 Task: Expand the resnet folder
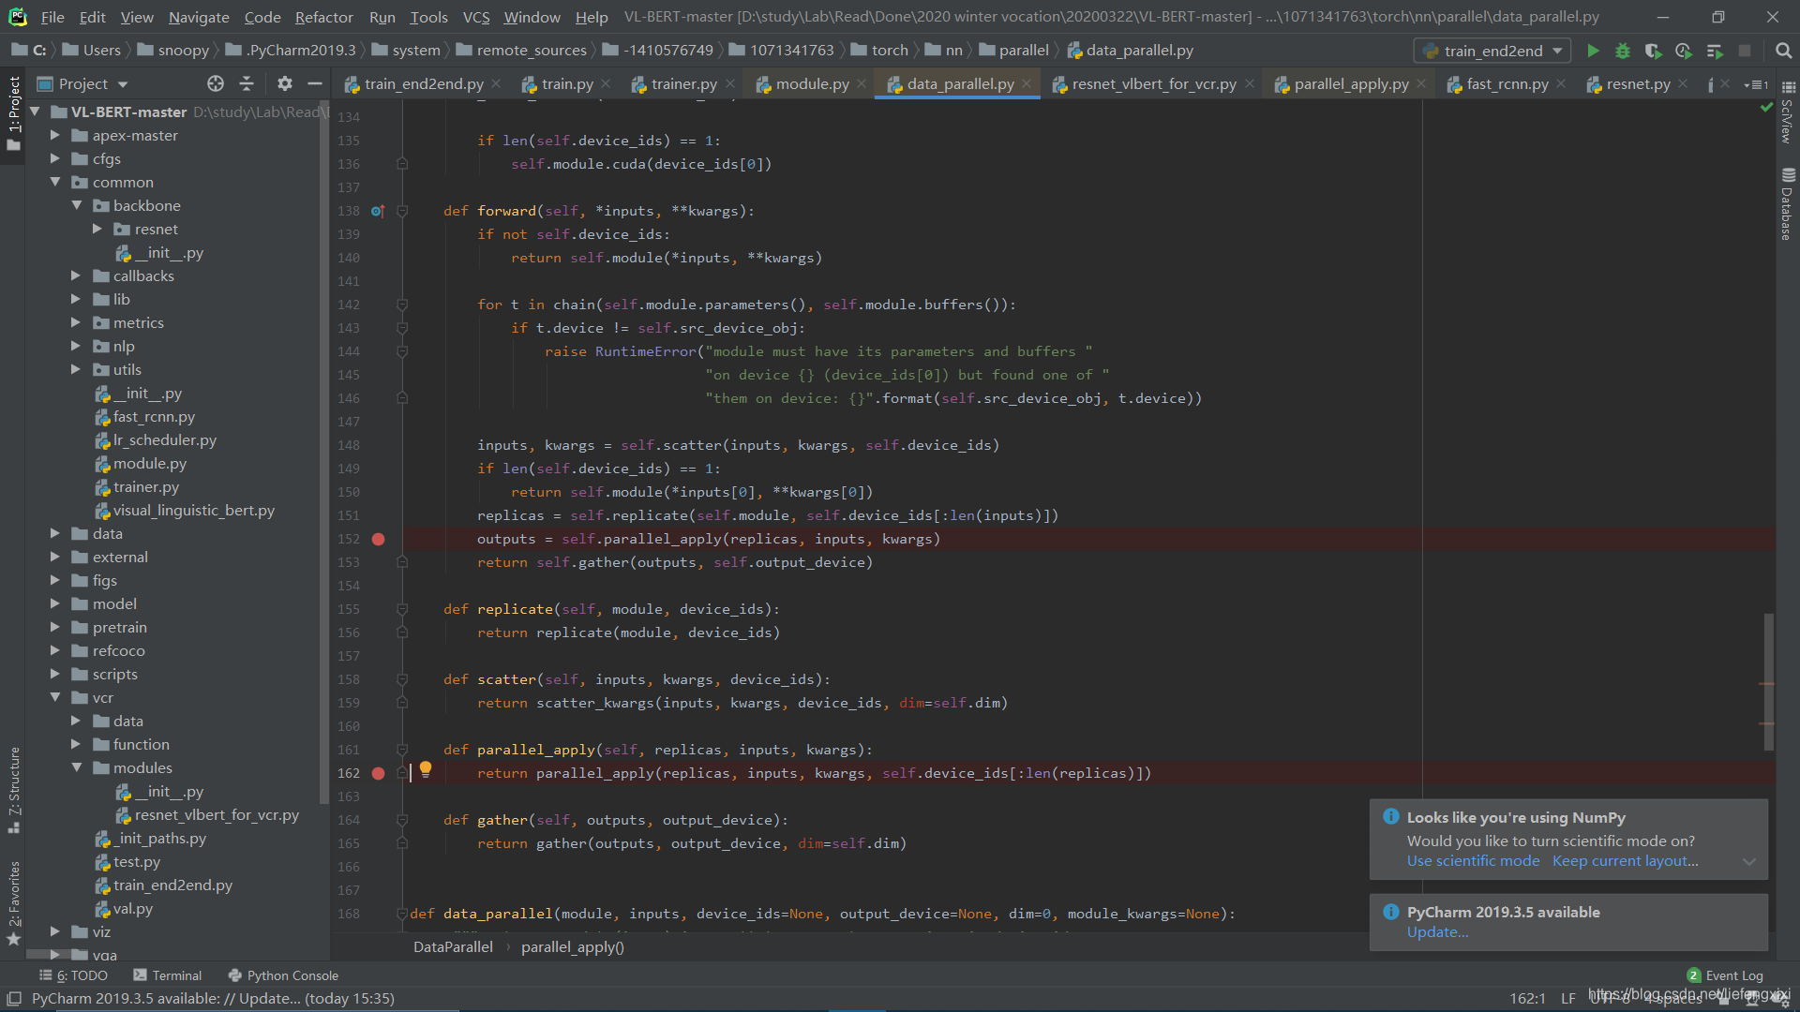pos(97,229)
